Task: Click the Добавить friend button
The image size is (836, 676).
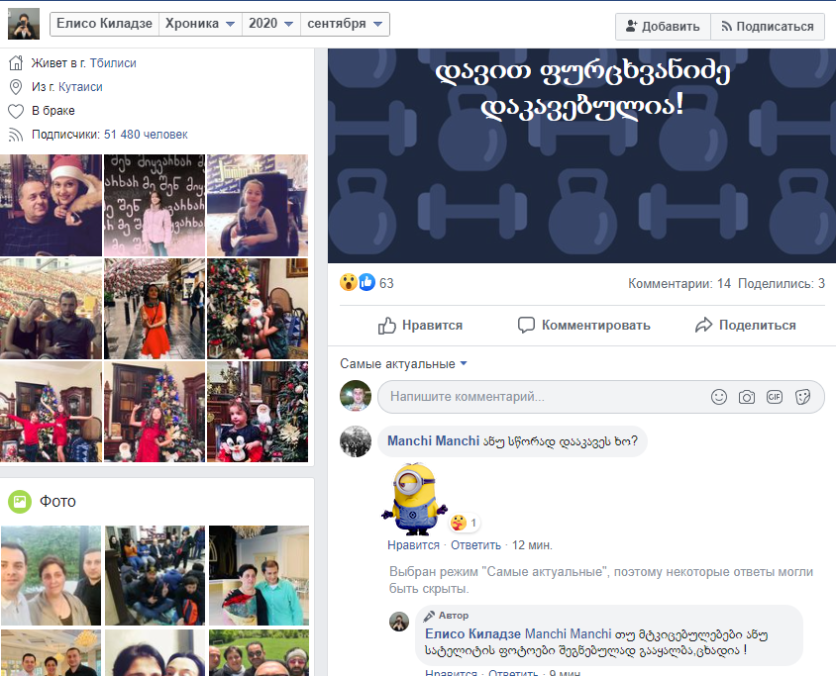Action: [x=663, y=27]
